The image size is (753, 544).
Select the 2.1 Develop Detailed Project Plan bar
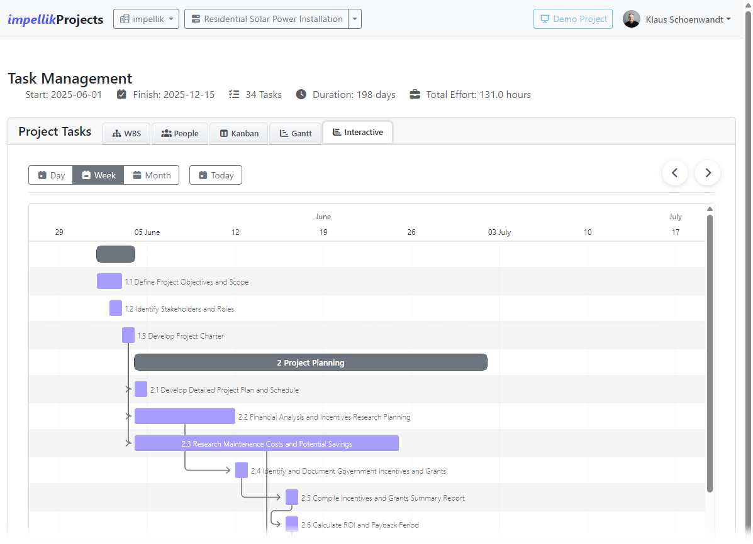point(141,389)
